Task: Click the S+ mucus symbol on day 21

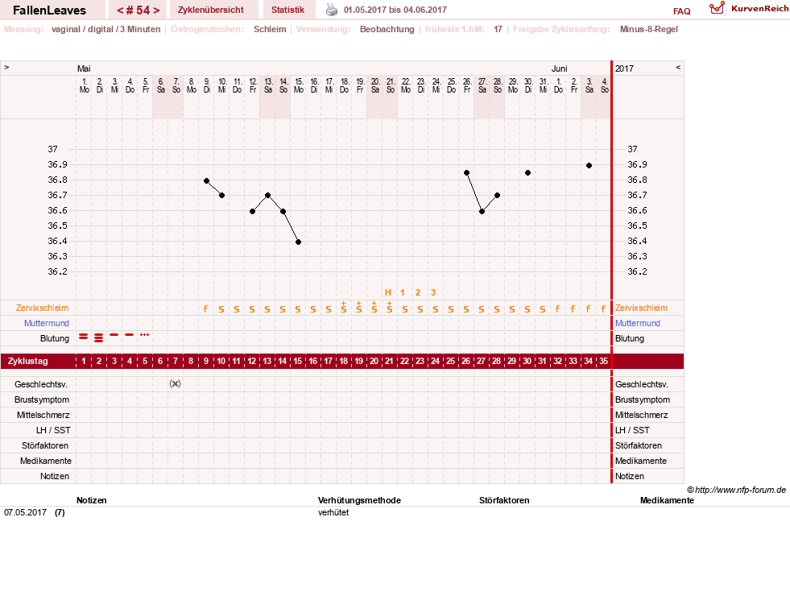Action: [390, 308]
